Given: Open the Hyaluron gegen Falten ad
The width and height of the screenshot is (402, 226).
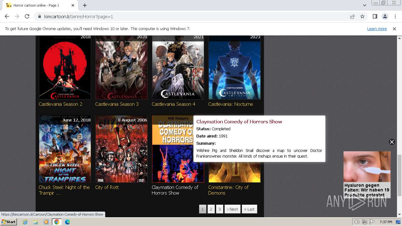Looking at the screenshot, I should coord(367,175).
